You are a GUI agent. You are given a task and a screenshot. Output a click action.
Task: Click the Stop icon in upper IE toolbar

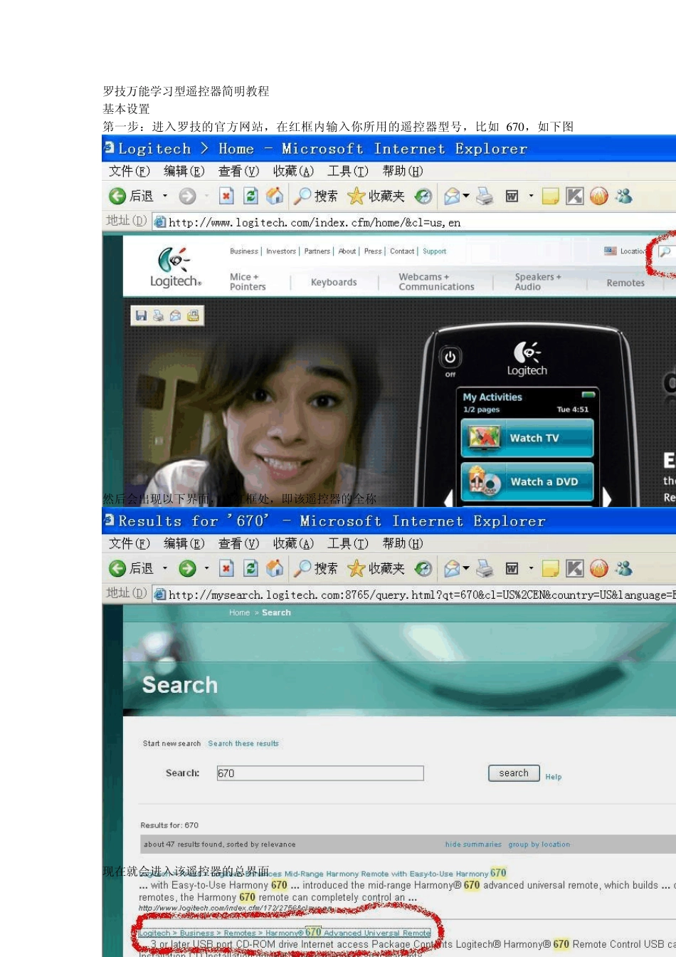pos(226,196)
